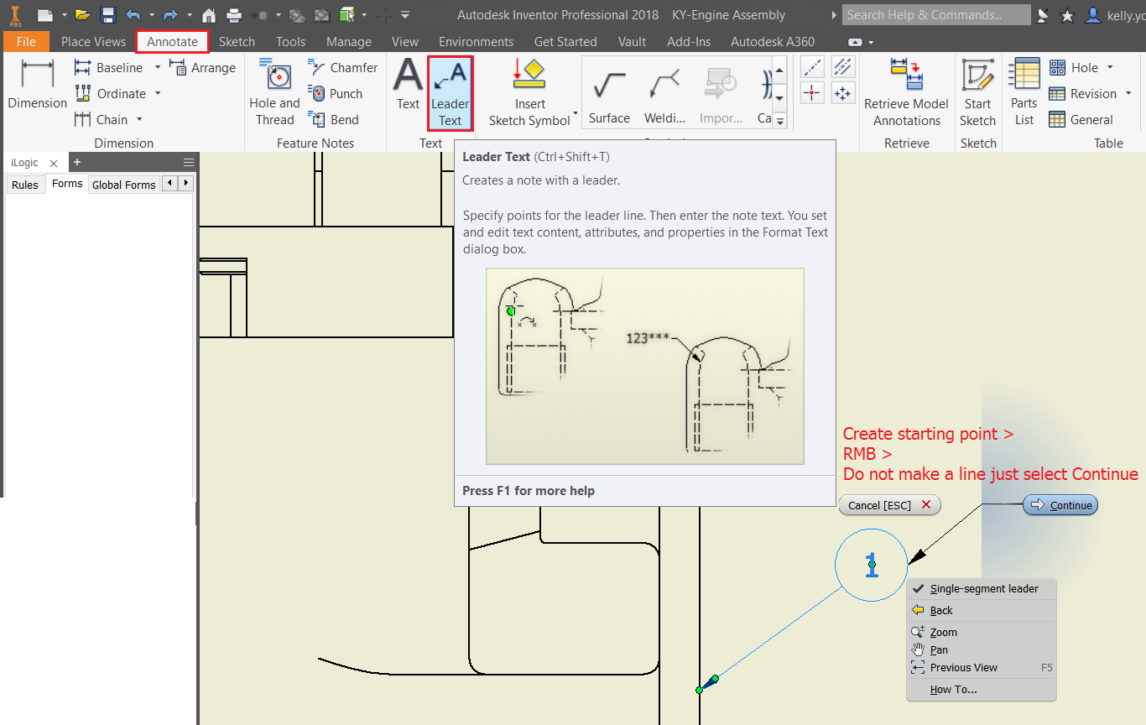
Task: Open the Manage ribbon tab
Action: click(349, 41)
